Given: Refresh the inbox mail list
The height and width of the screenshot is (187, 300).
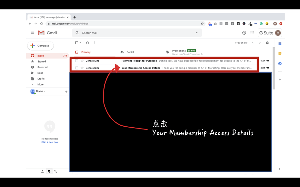Looking at the screenshot, I should [87, 43].
